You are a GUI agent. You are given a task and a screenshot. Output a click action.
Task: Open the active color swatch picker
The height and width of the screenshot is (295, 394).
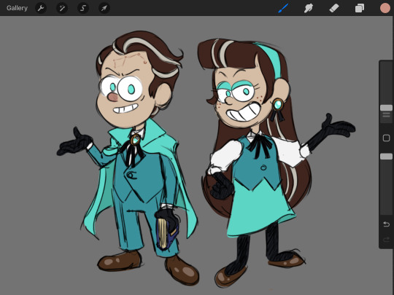click(385, 8)
